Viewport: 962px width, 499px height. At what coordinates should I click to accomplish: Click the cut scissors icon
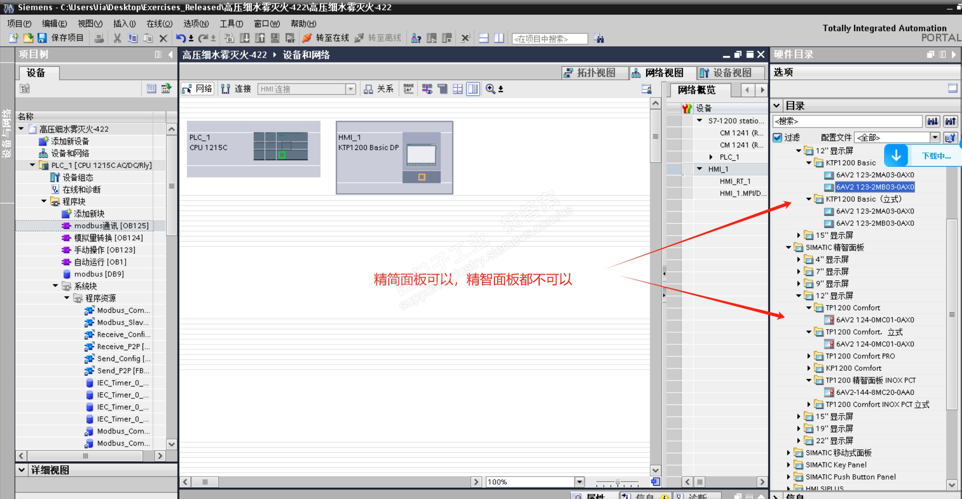click(x=118, y=38)
